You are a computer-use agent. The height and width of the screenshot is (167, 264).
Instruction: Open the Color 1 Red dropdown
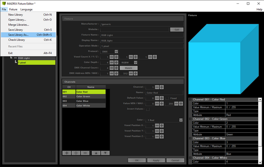click(x=181, y=120)
